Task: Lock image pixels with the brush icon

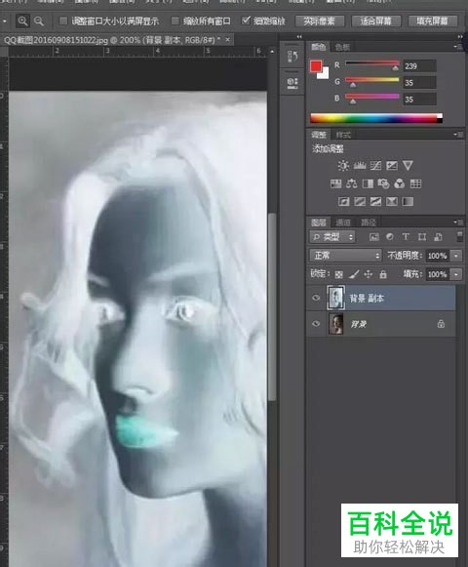Action: coord(354,274)
